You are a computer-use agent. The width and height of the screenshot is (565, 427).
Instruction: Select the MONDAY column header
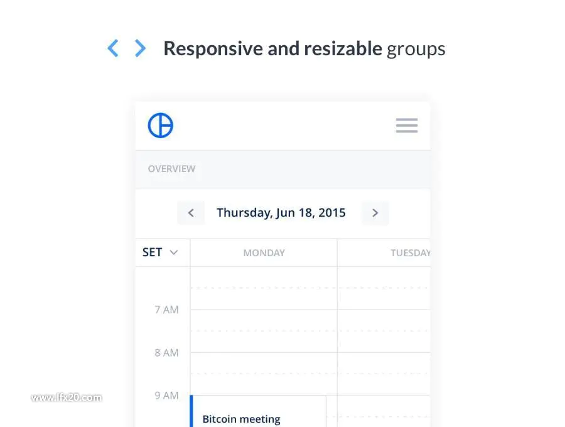click(x=264, y=253)
